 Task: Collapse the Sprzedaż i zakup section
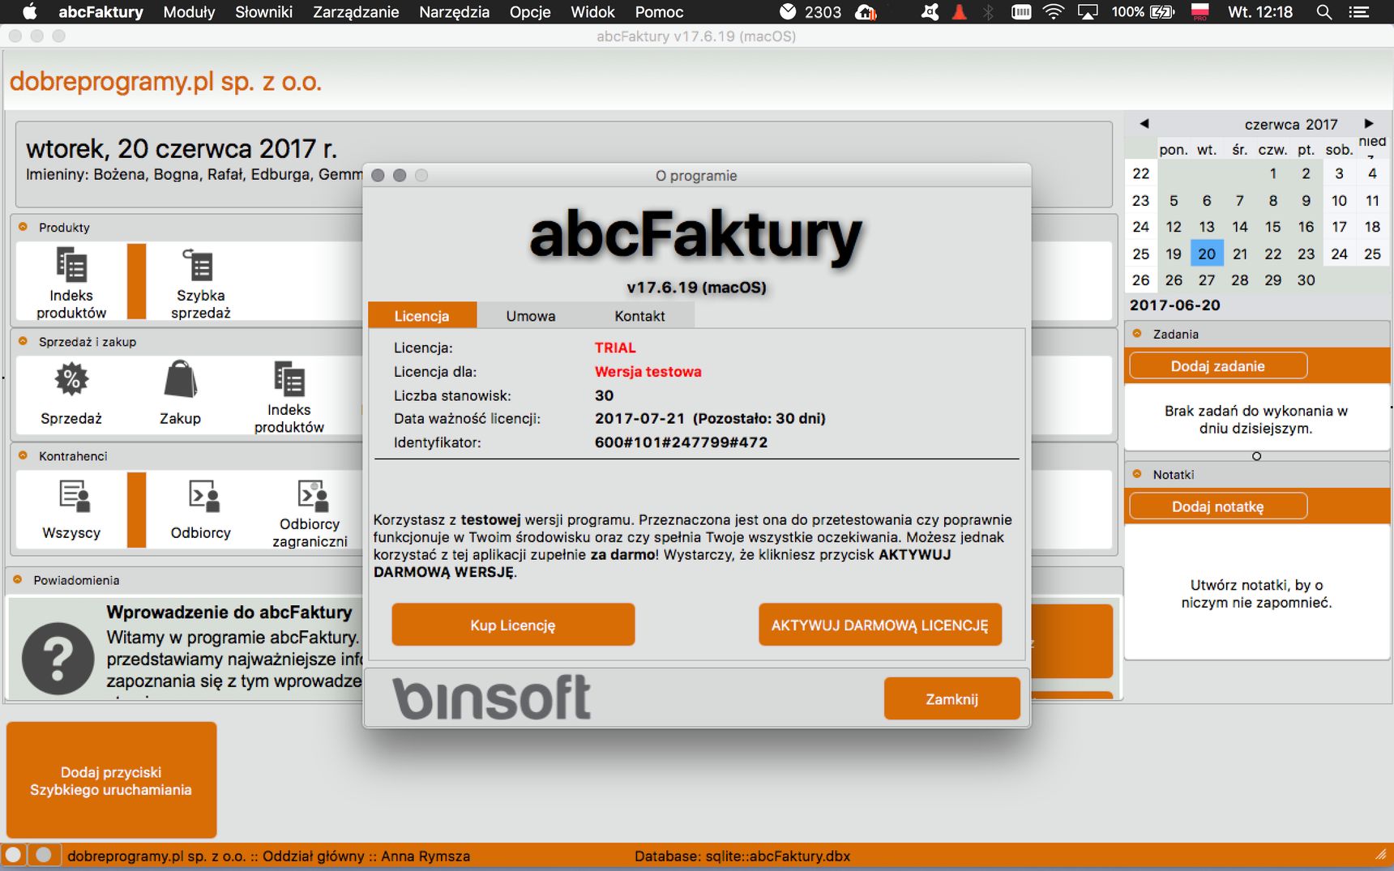(23, 341)
